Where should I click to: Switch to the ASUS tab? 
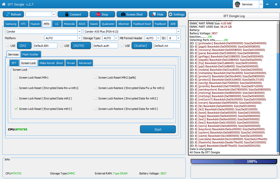click(x=82, y=24)
